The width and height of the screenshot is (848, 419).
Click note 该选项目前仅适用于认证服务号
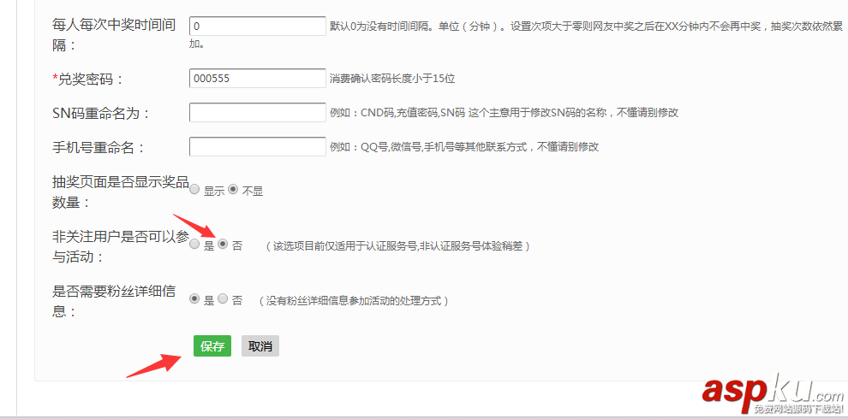pyautogui.click(x=397, y=246)
